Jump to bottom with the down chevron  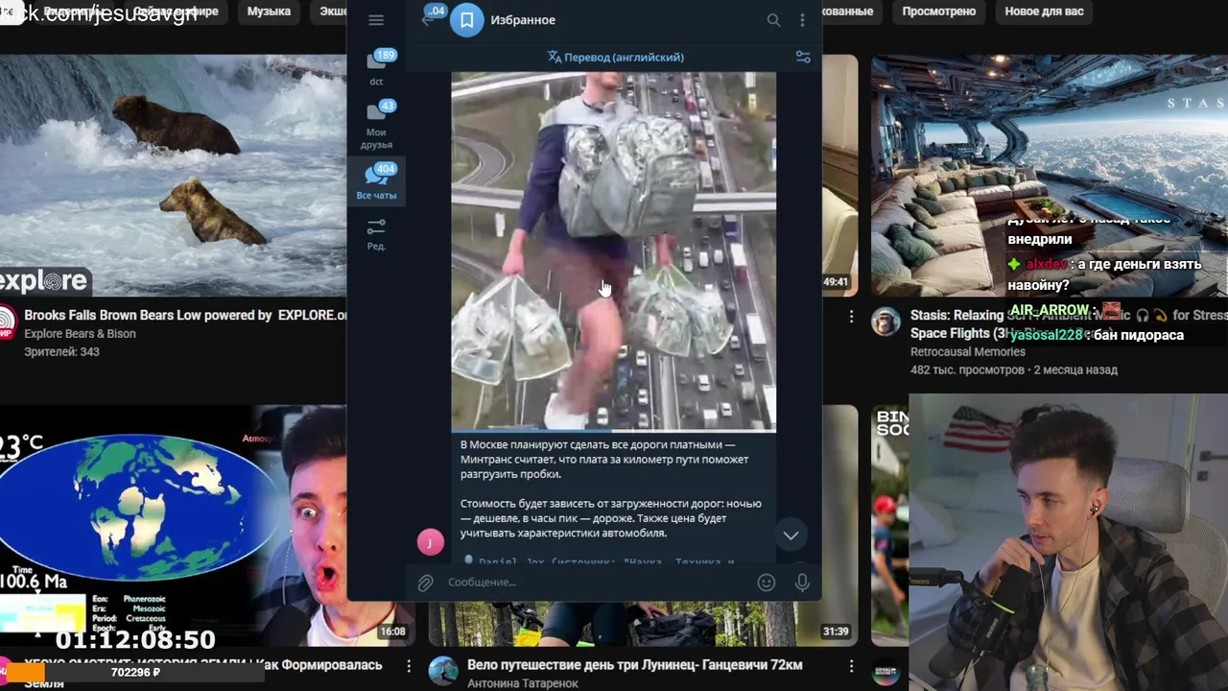(791, 536)
